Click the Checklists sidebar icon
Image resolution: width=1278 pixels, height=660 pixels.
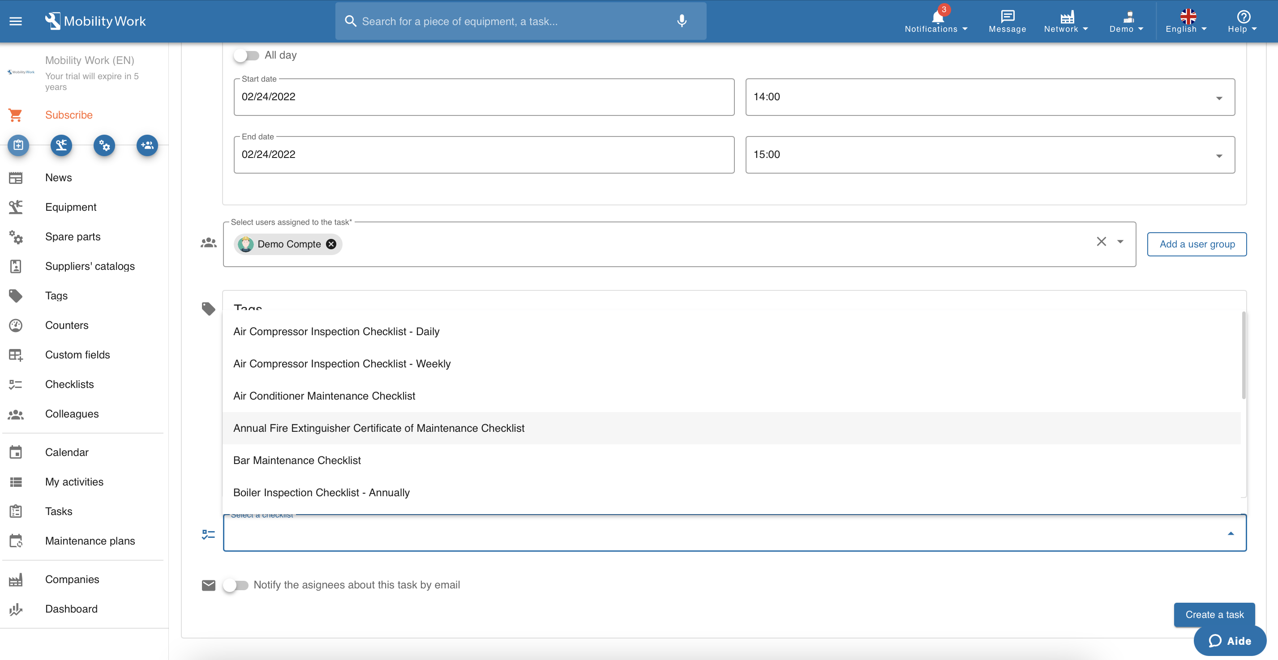[16, 384]
